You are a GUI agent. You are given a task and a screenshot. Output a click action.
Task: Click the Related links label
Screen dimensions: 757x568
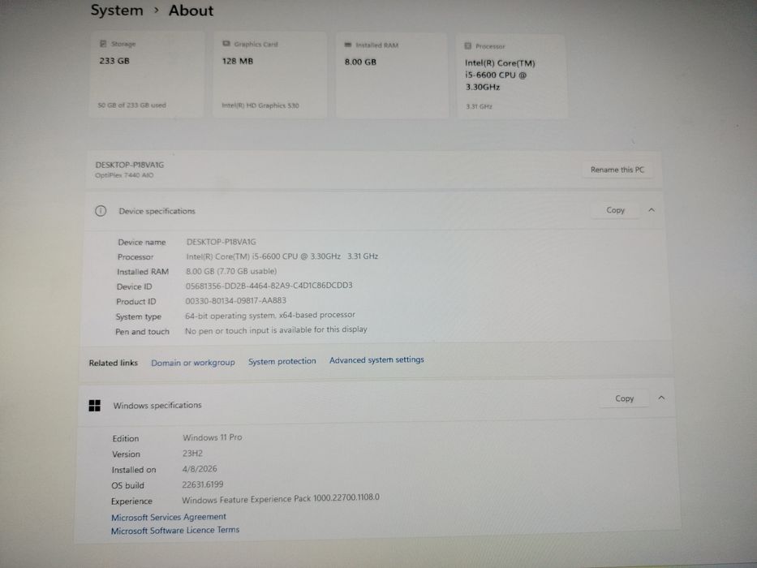tap(114, 363)
